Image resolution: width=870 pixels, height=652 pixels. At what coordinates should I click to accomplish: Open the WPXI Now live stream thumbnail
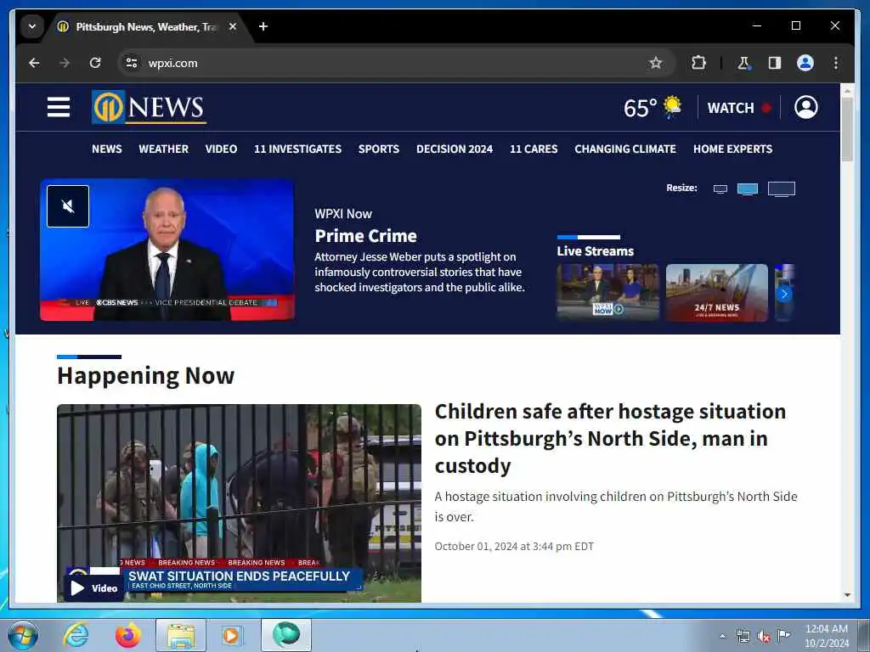[607, 292]
